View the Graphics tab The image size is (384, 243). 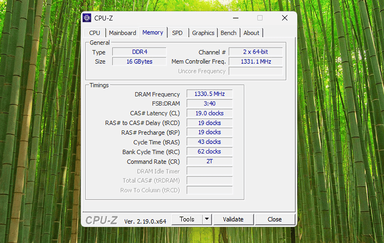point(203,33)
